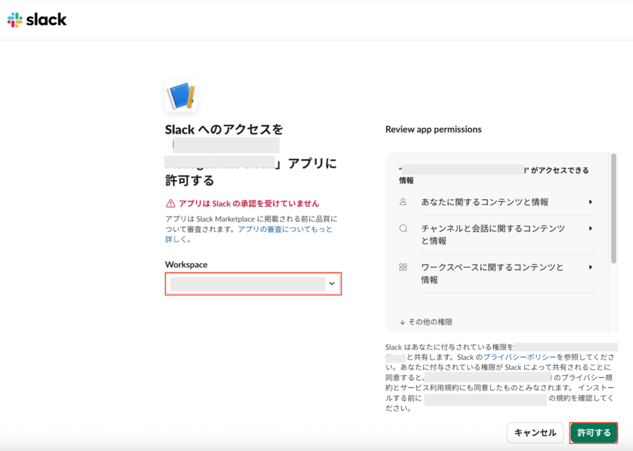This screenshot has width=633, height=451.
Task: Show その他の権限 more permissions
Action: coord(426,322)
